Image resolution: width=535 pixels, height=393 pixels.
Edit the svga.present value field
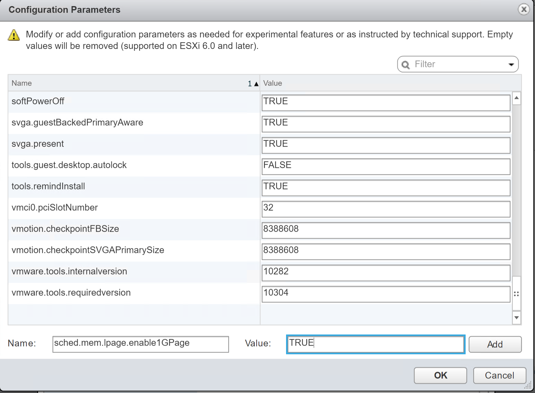click(386, 145)
